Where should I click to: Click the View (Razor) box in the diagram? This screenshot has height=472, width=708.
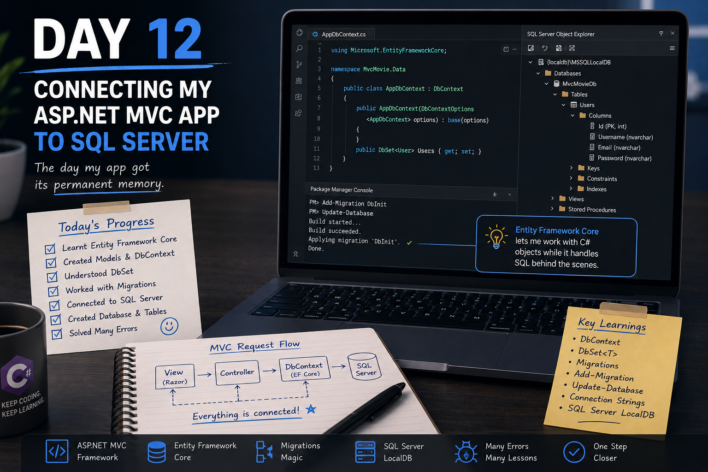(x=175, y=376)
